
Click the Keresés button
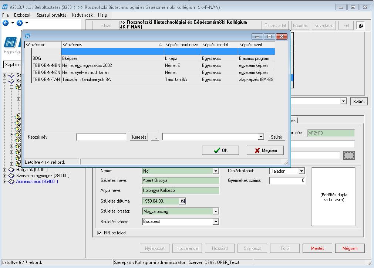pyautogui.click(x=139, y=137)
